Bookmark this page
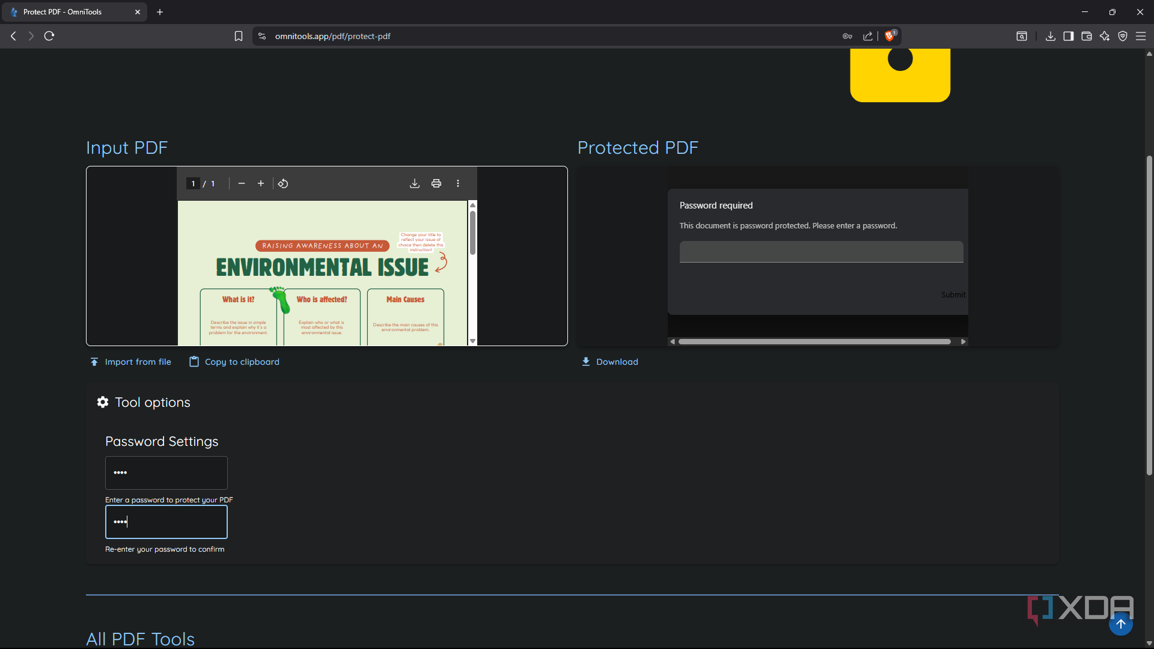 [239, 36]
